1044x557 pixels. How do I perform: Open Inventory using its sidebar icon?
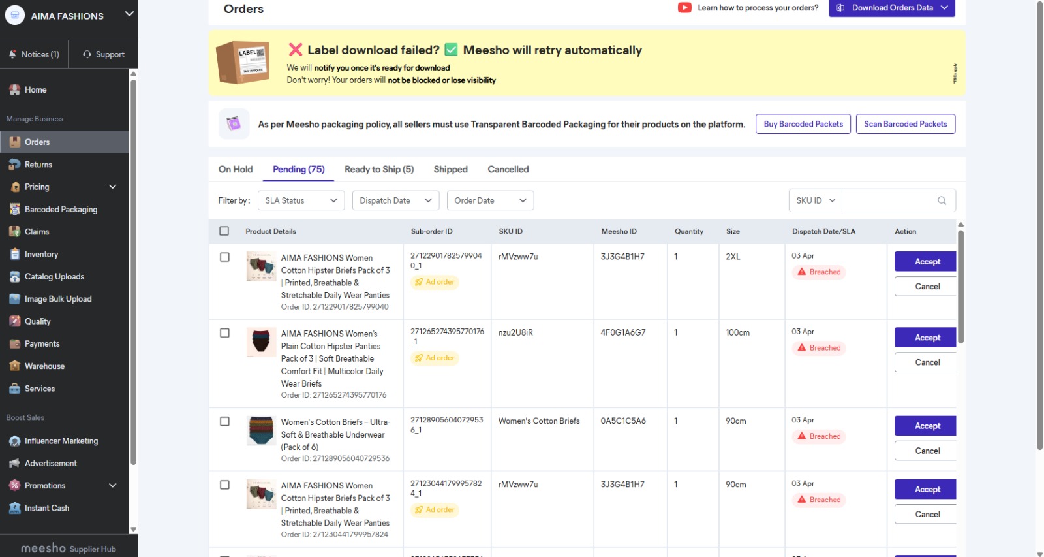14,255
